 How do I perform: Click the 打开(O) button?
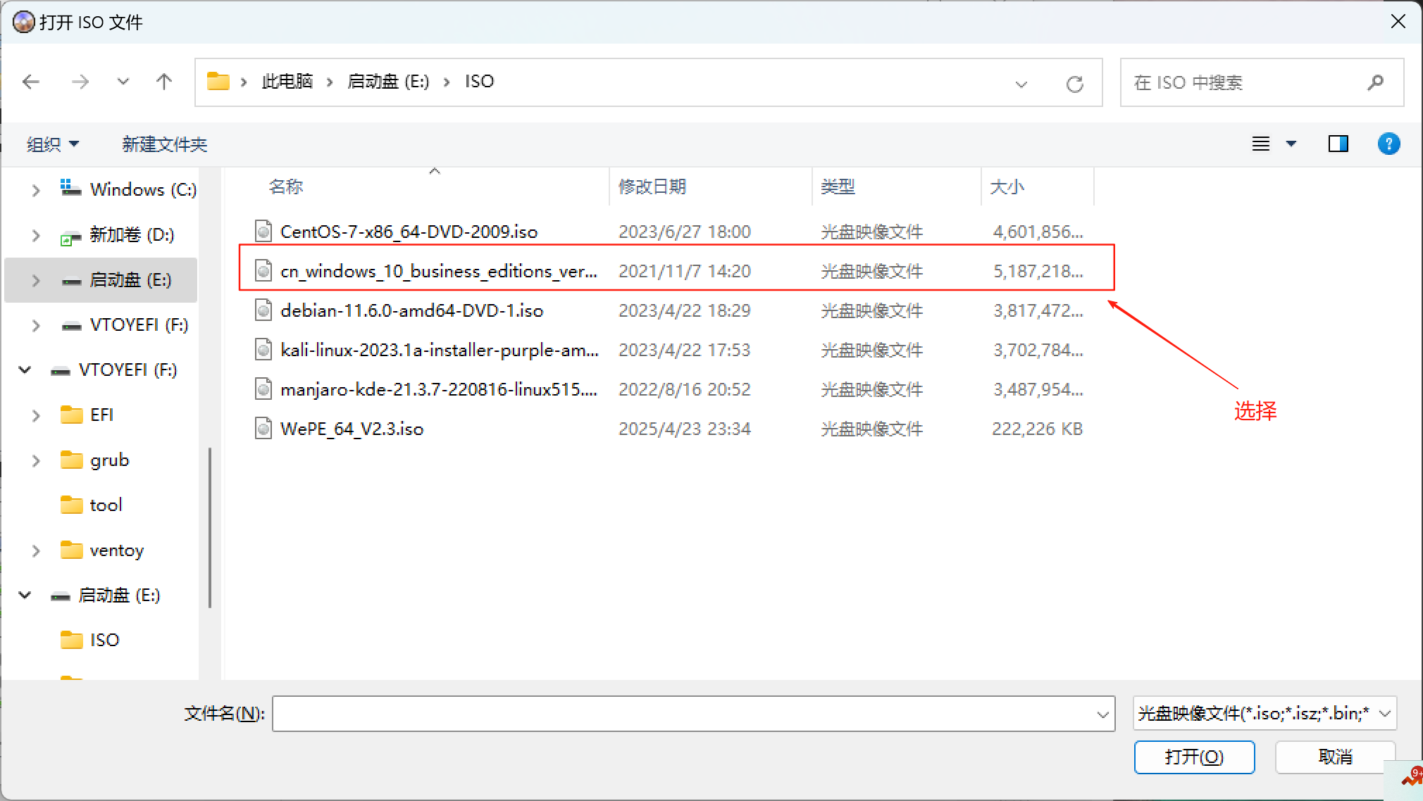point(1194,757)
